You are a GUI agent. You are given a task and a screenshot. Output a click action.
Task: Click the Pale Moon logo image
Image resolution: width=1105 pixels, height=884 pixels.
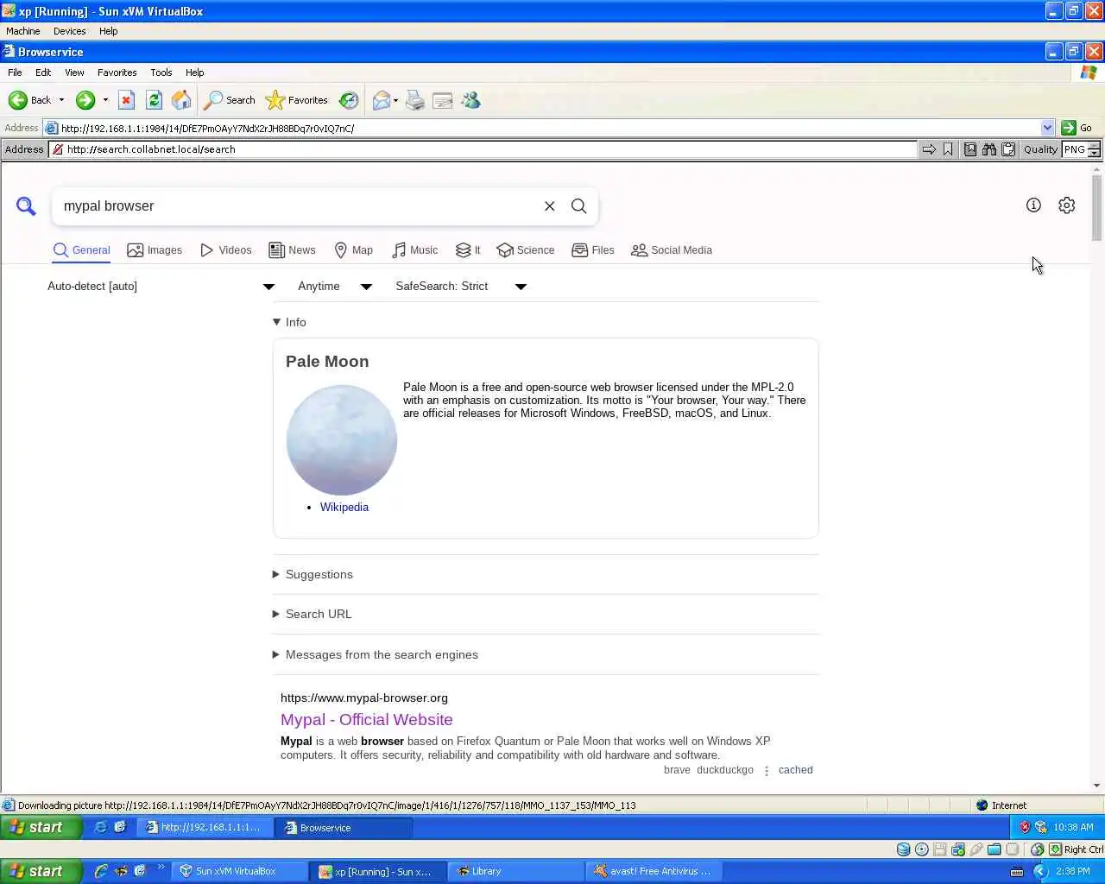tap(342, 440)
